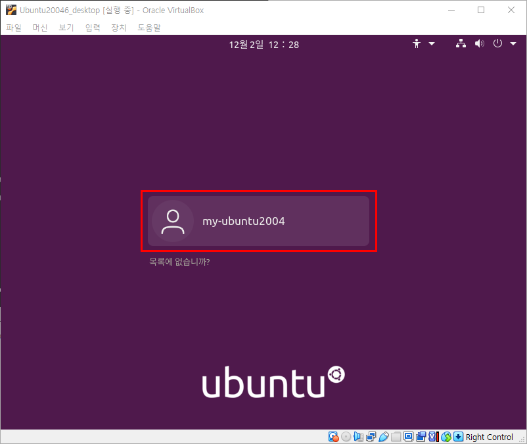Open the 머신 menu

pos(40,28)
